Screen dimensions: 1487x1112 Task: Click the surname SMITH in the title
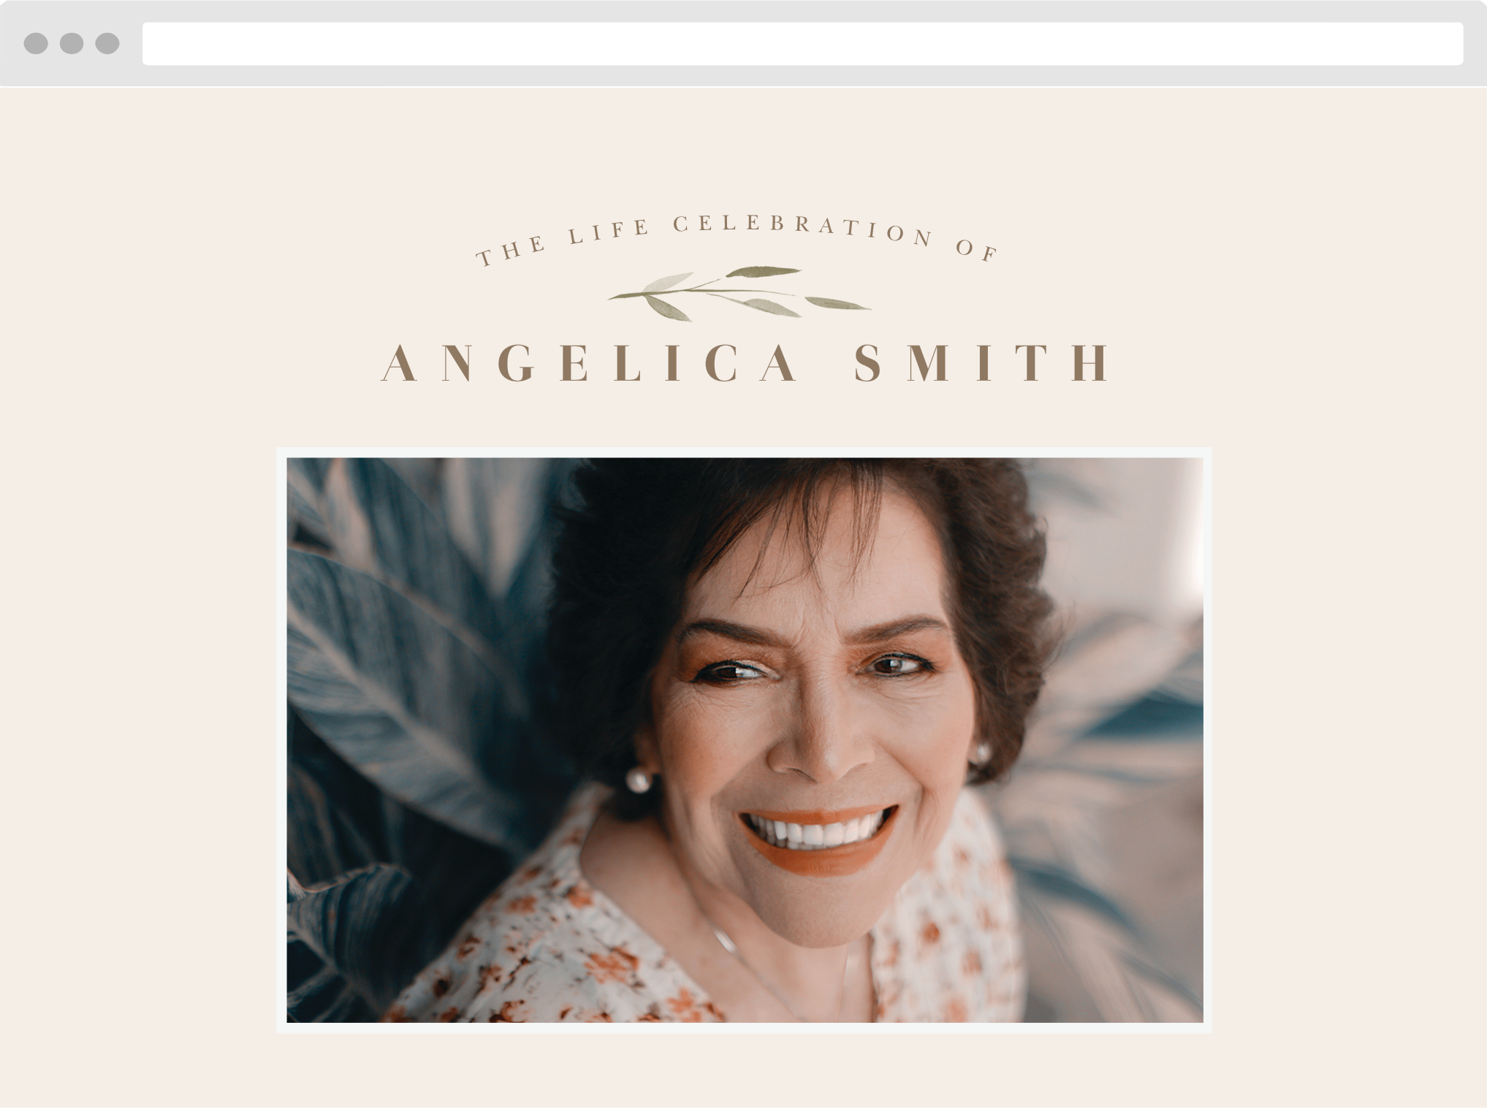pyautogui.click(x=982, y=363)
